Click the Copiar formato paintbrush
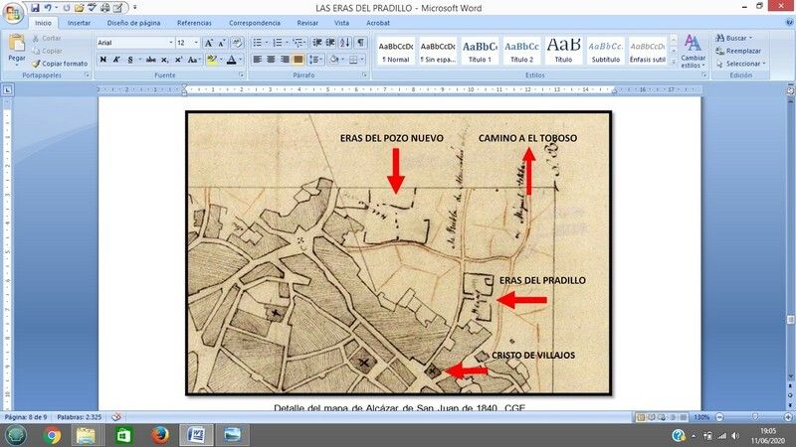 62,63
